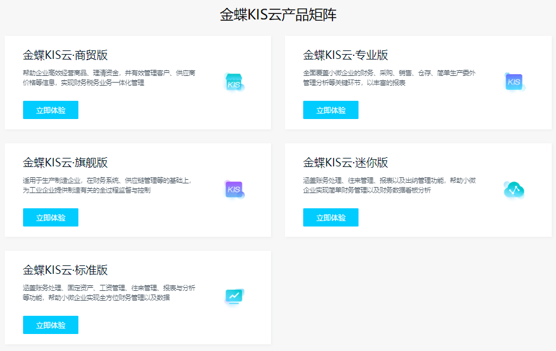556x351 pixels.
Task: Click the description starting 涵盖账务处理、往来管理
Action: coord(390,185)
